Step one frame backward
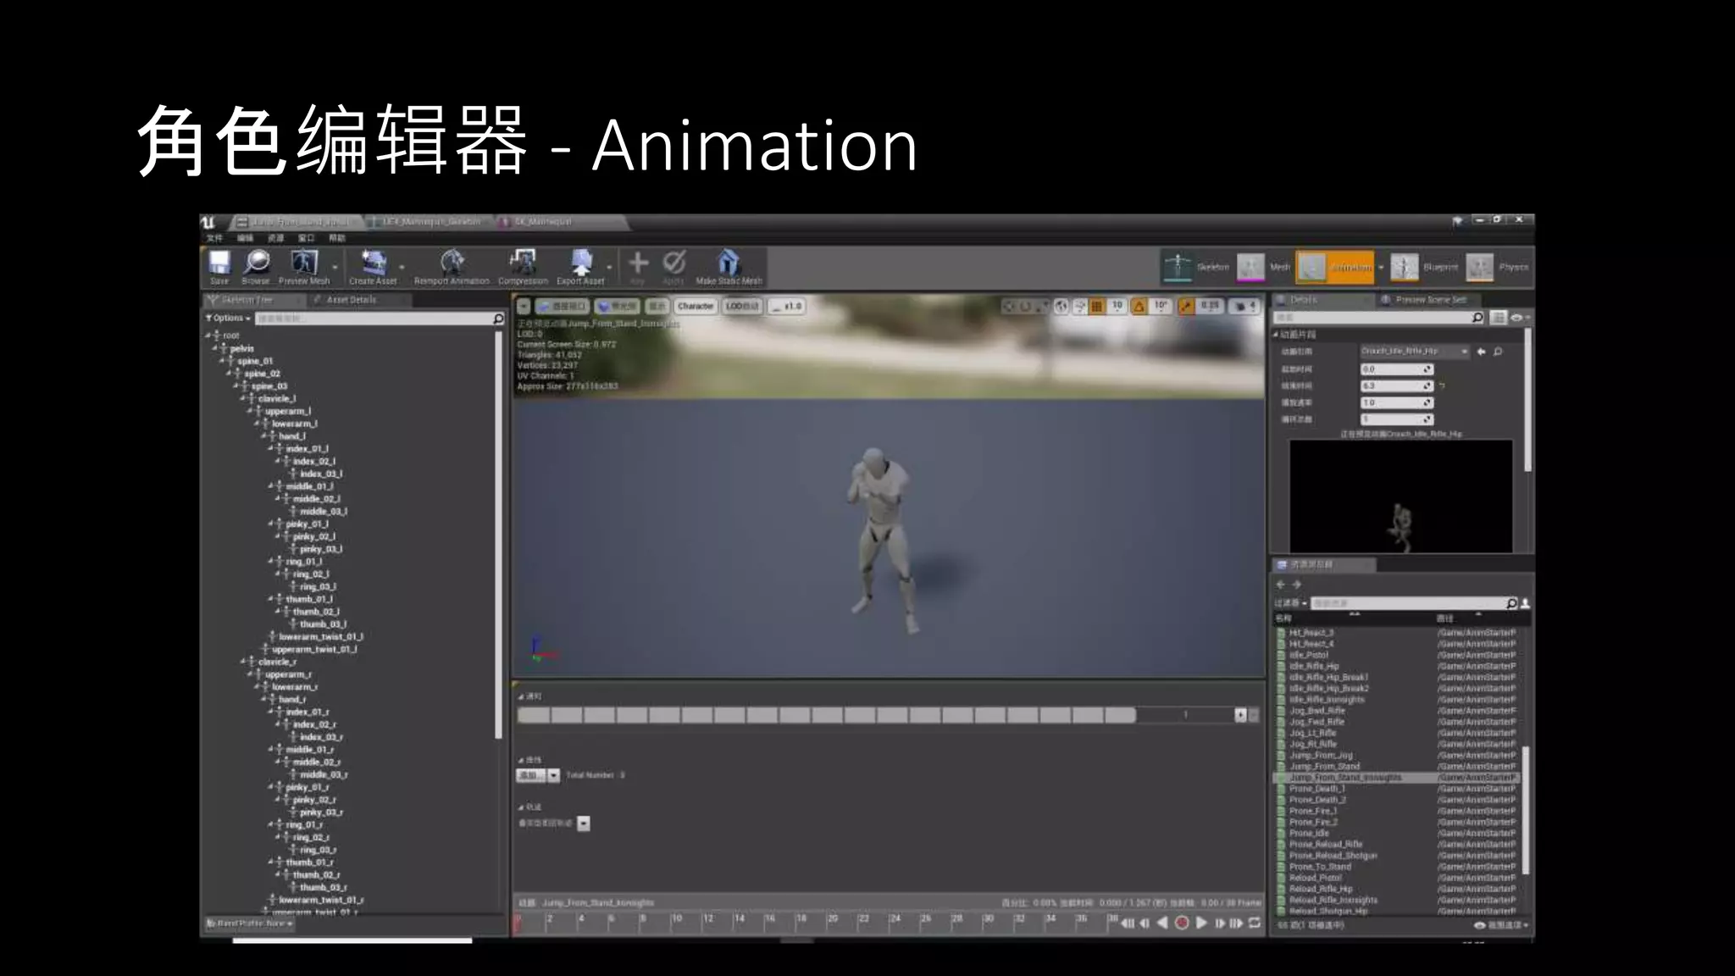 1145,923
